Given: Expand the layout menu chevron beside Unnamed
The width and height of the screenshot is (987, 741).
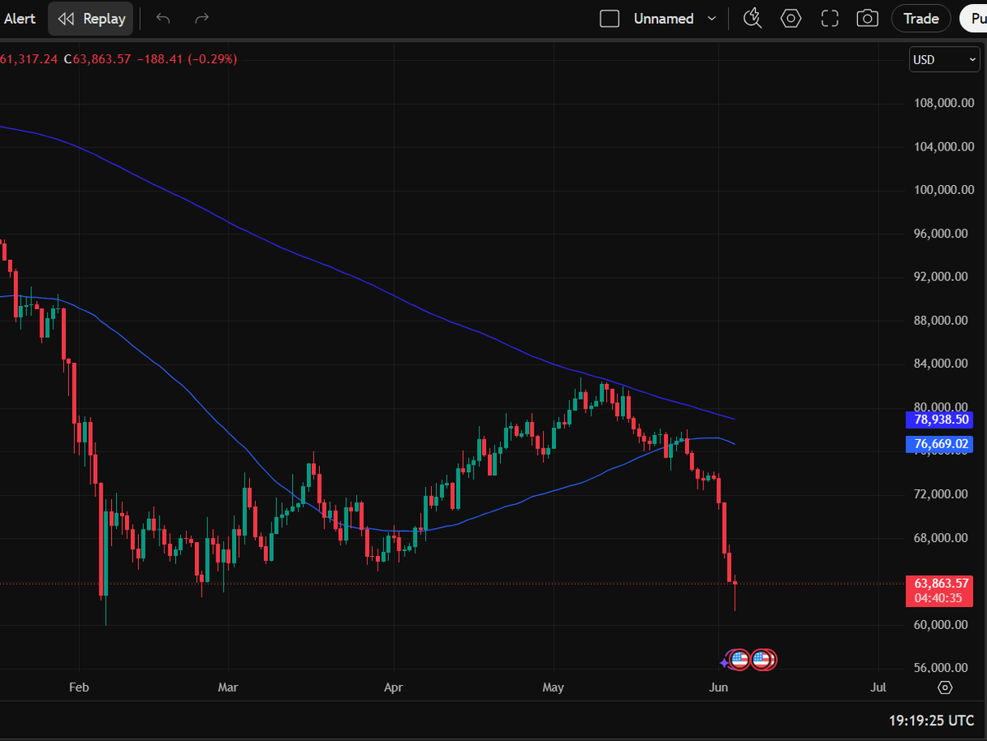Looking at the screenshot, I should (x=711, y=18).
